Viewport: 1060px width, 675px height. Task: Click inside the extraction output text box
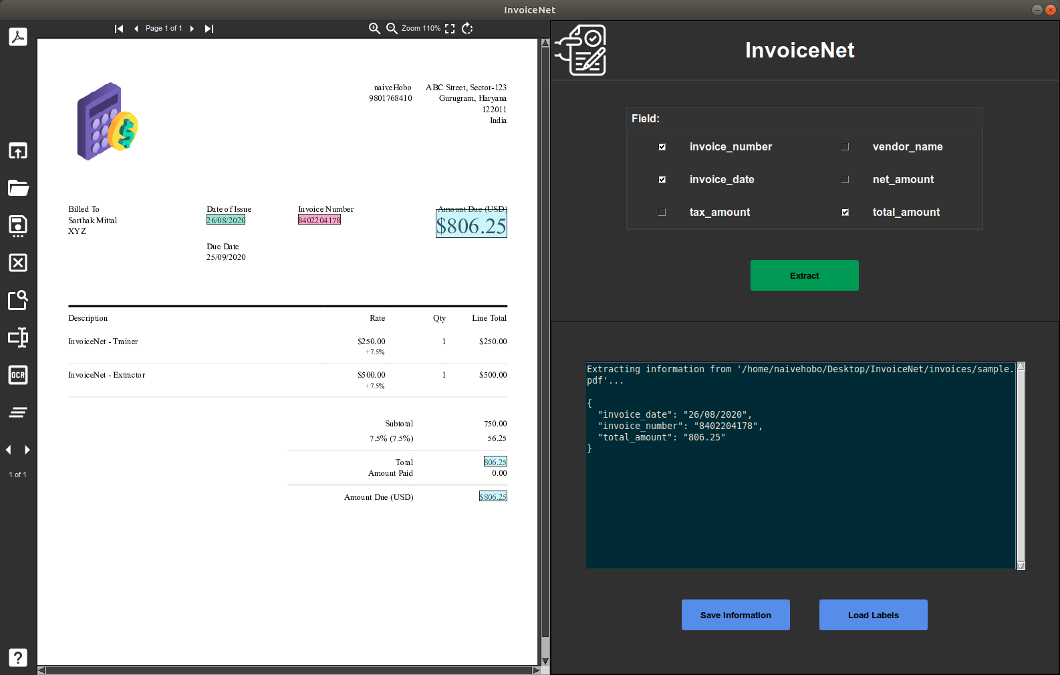pyautogui.click(x=801, y=466)
